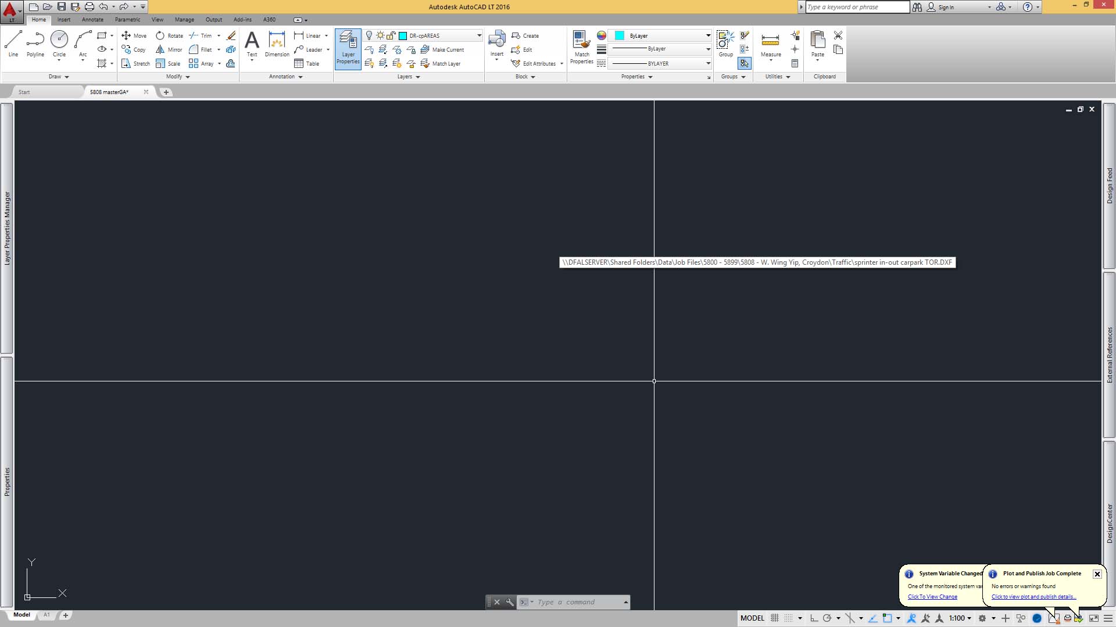This screenshot has height=627, width=1116.
Task: Click Match Layer button
Action: click(440, 63)
